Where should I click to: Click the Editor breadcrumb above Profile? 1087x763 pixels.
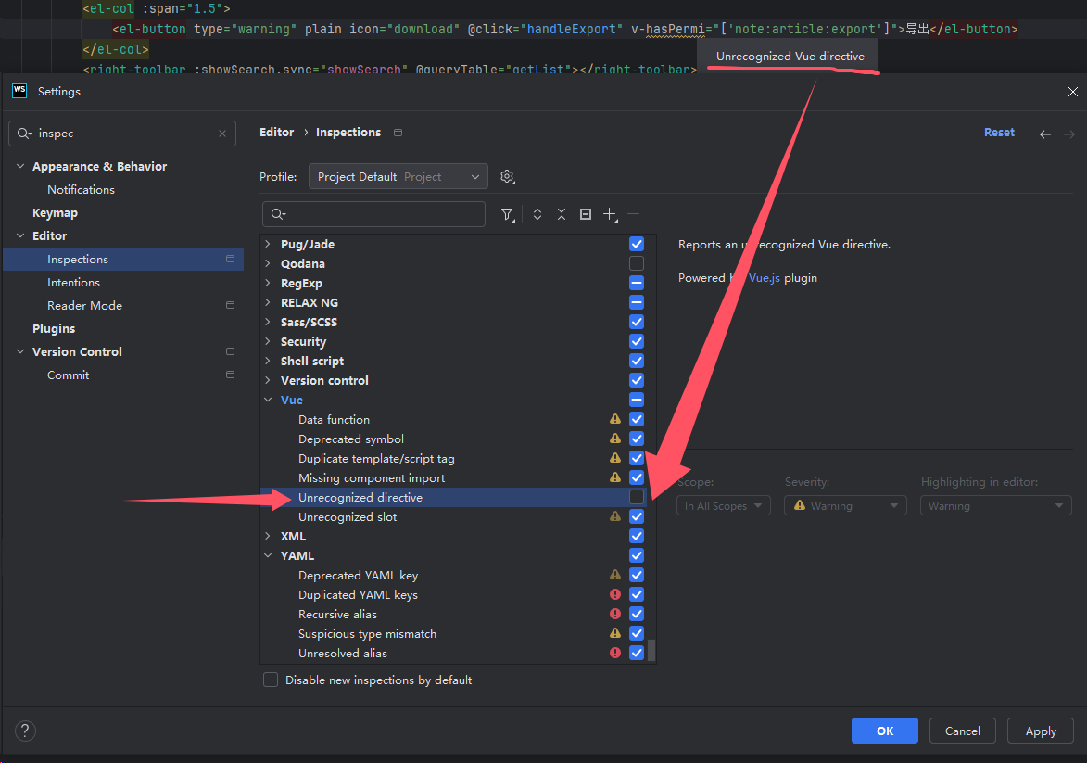tap(276, 132)
